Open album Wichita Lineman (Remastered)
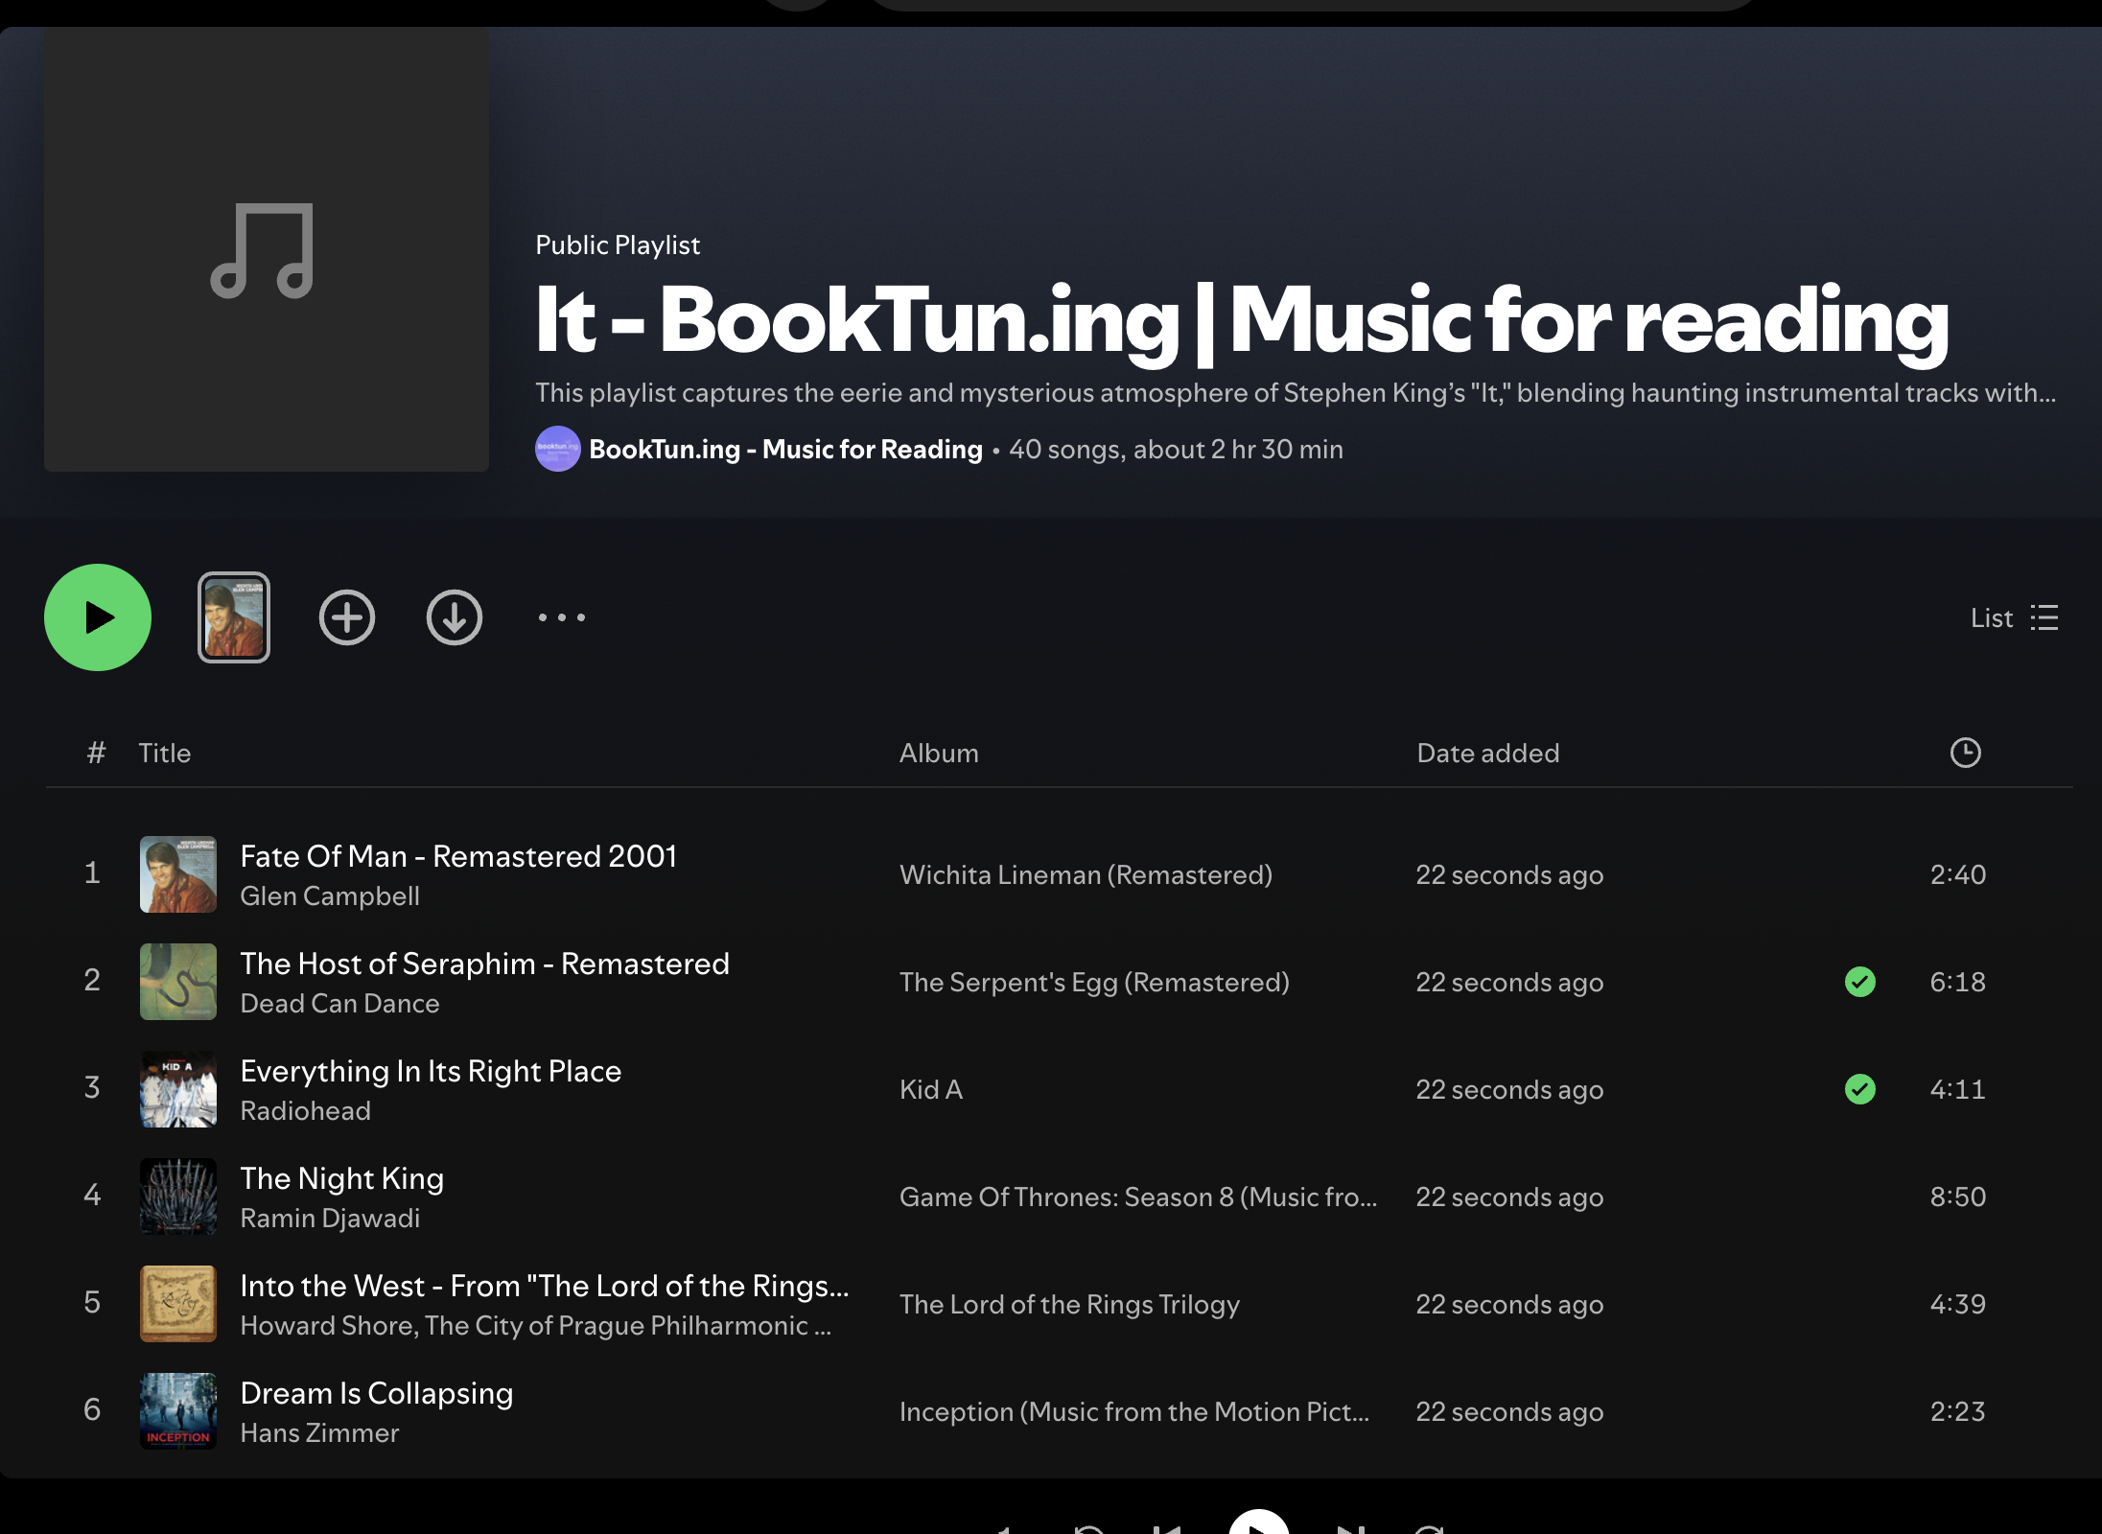The height and width of the screenshot is (1534, 2102). tap(1086, 874)
